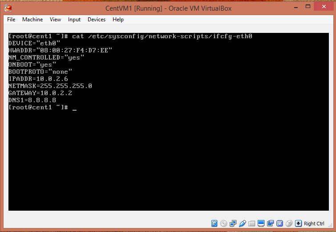Open the Help menu
The width and height of the screenshot is (336, 232).
[x=118, y=20]
